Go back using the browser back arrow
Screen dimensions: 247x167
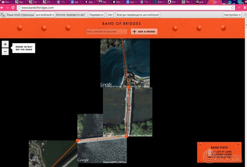pos(2,7)
